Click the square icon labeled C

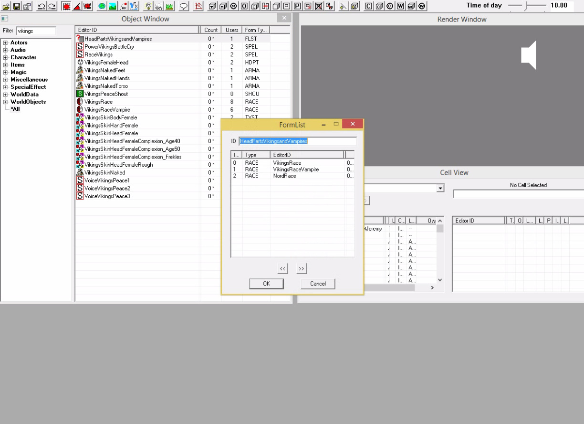click(x=368, y=6)
